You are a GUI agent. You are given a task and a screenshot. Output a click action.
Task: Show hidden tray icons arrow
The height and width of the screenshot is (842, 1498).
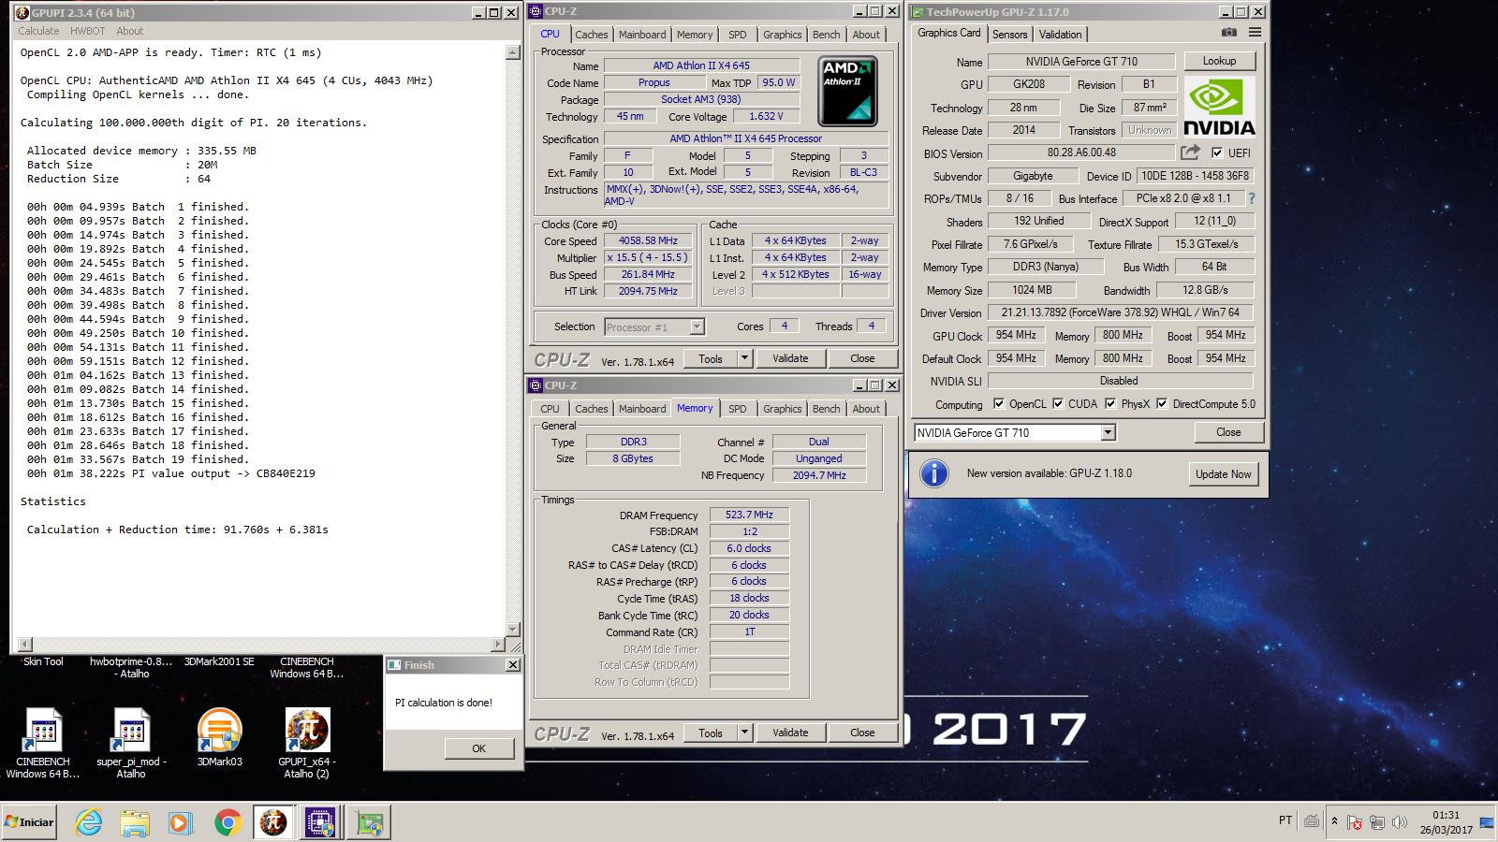click(x=1335, y=822)
